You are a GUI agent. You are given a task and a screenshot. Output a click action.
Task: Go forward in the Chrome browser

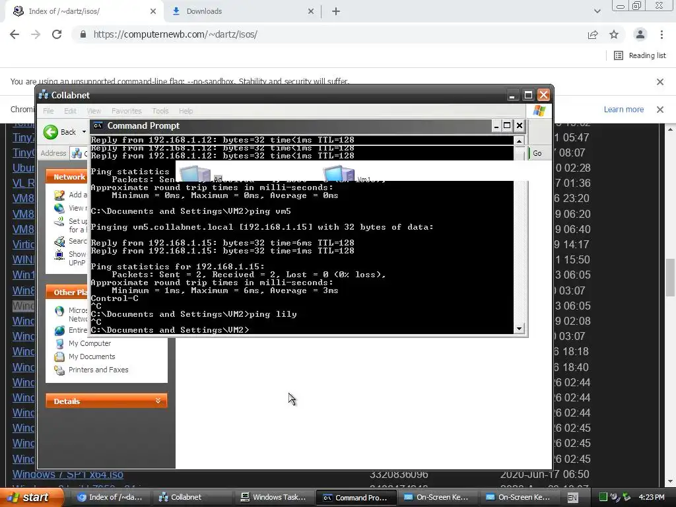pos(36,34)
